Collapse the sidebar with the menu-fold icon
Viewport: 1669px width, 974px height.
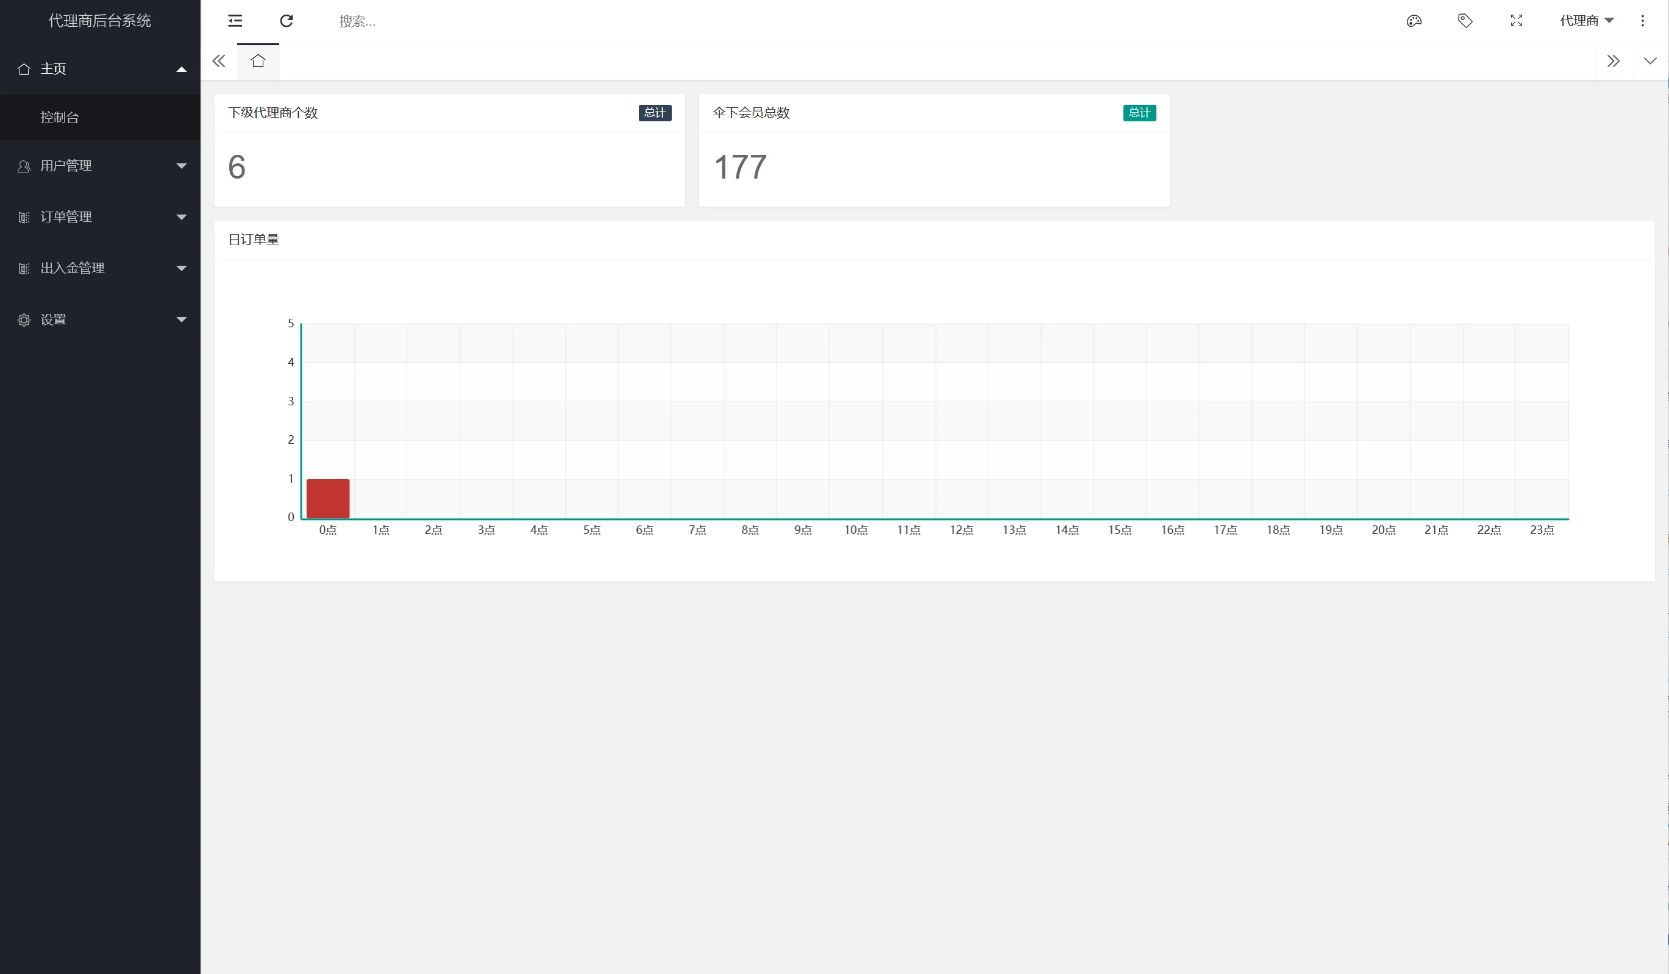(235, 21)
